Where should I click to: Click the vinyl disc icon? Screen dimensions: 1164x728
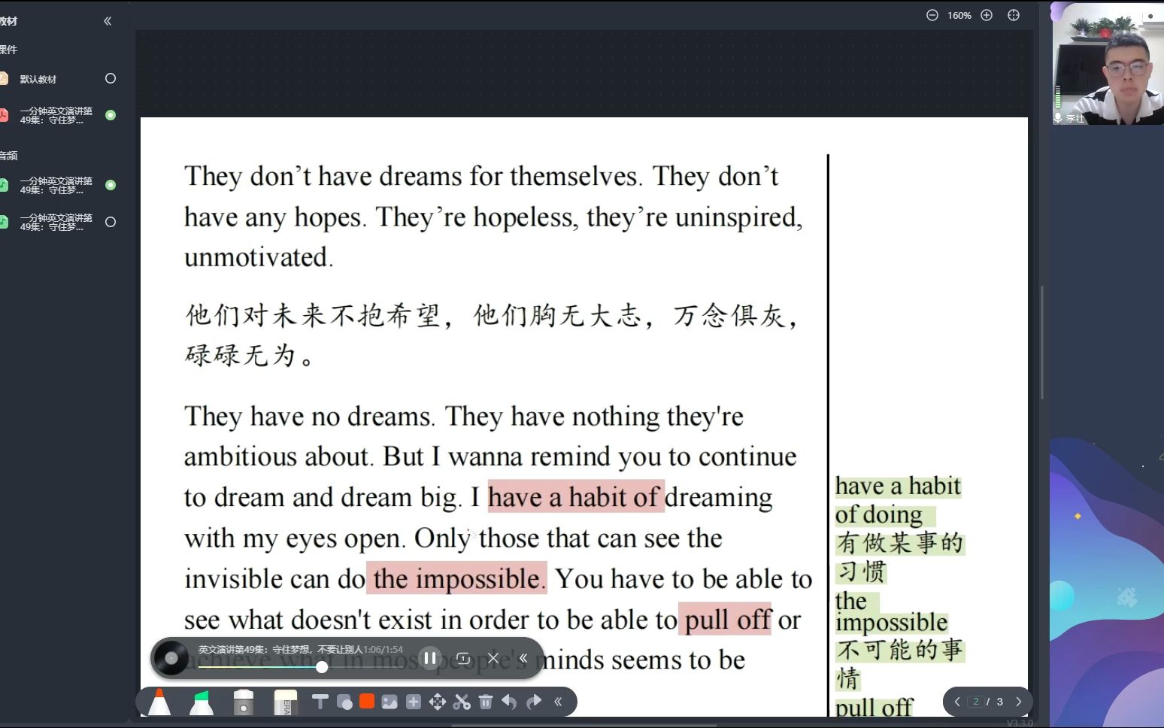(x=171, y=659)
